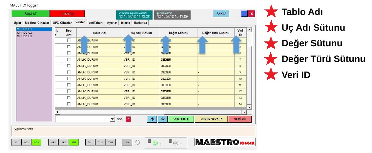372x153 pixels.
Task: Click the VERİ KOPYALA button
Action: click(x=211, y=119)
